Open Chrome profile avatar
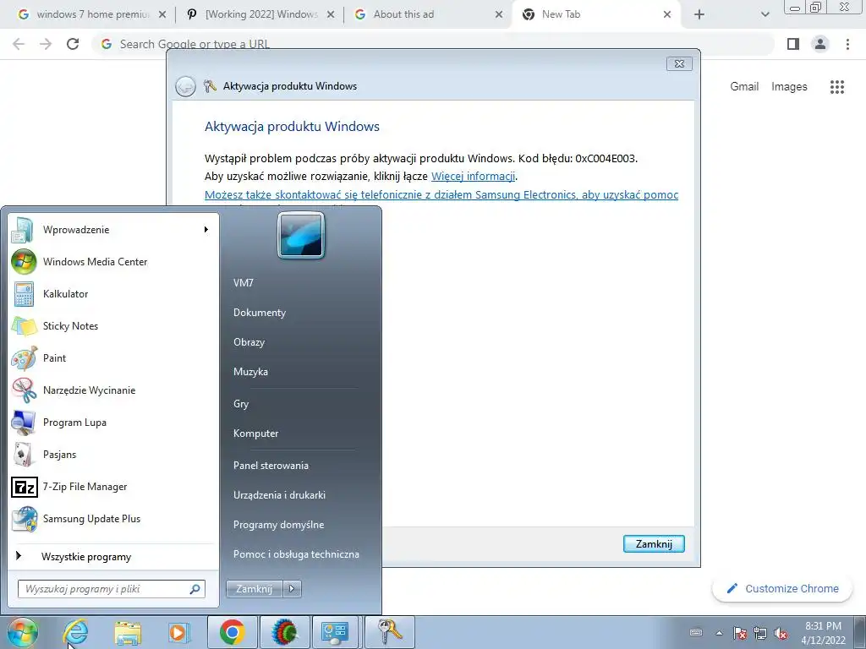This screenshot has height=649, width=866. tap(820, 44)
